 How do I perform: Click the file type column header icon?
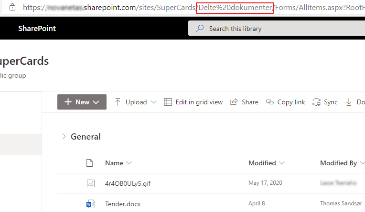(x=89, y=163)
